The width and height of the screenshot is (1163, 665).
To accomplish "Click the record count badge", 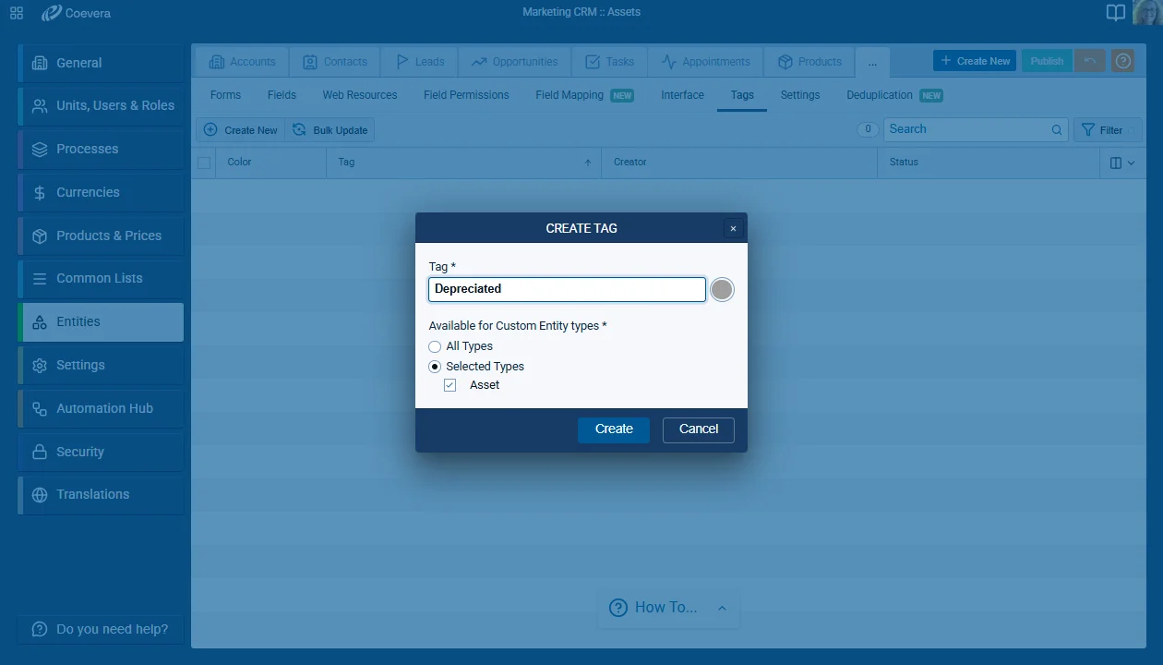I will point(868,129).
